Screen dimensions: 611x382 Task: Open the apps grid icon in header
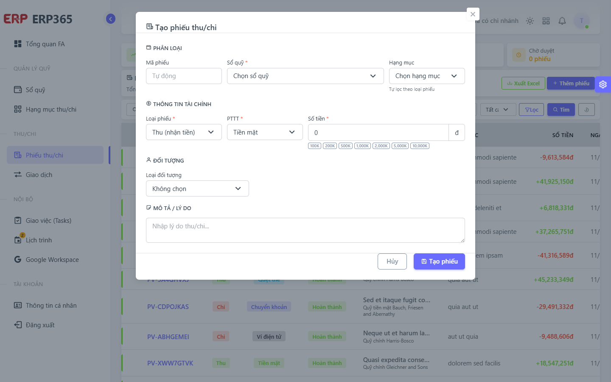[x=546, y=21]
